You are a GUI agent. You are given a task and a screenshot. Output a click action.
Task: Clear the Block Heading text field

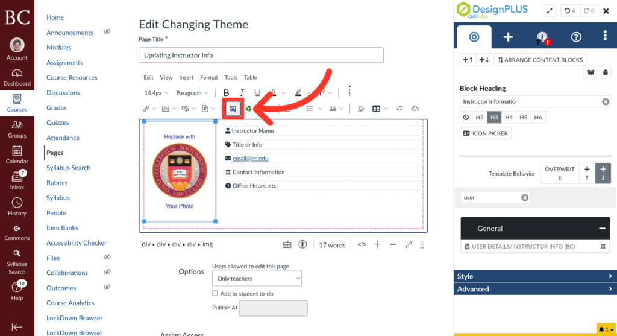[605, 101]
